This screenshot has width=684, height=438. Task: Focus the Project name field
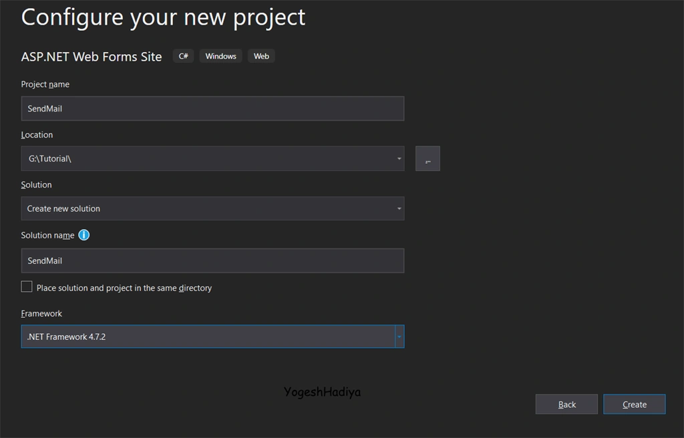click(x=212, y=109)
